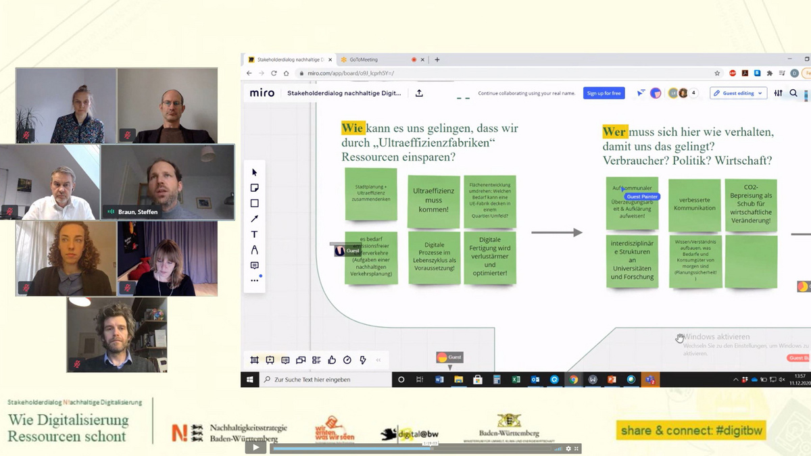Select the arrow connector tool
811x456 pixels.
(x=255, y=219)
